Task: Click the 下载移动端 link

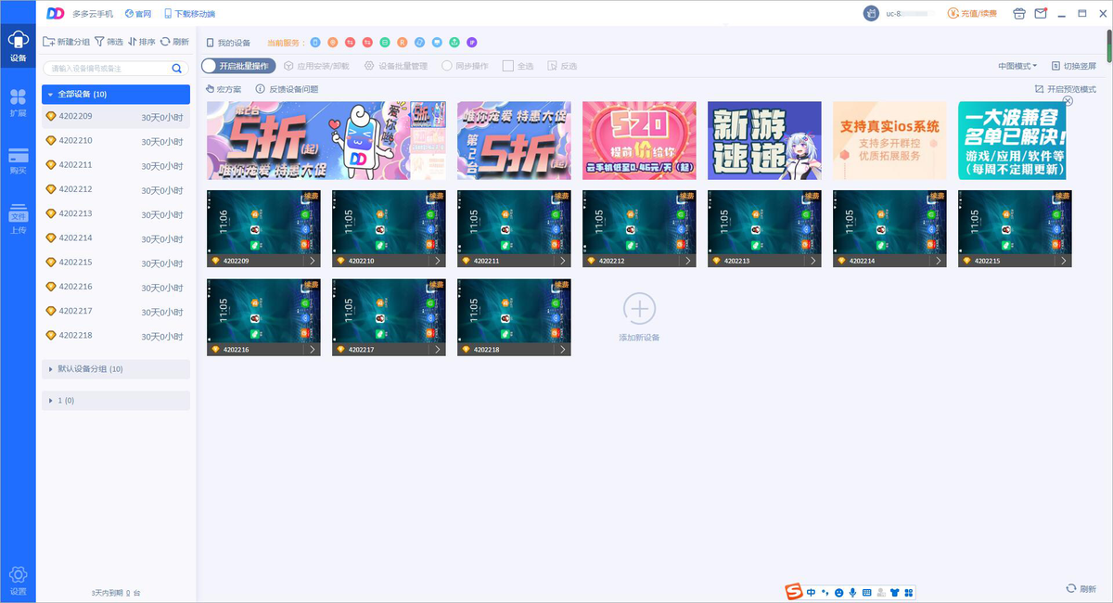Action: click(188, 14)
